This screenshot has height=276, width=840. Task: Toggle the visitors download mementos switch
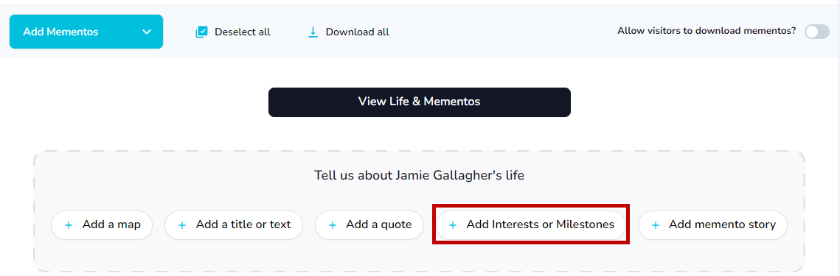(817, 32)
